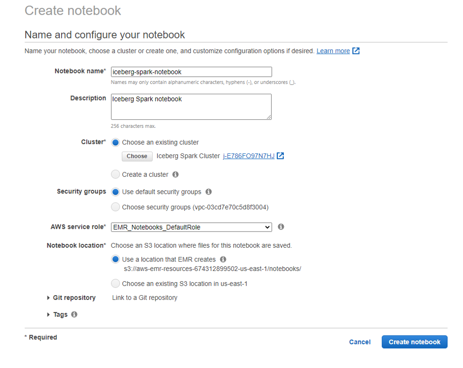The width and height of the screenshot is (463, 368).
Task: Click the info icon next to Create a cluster
Action: [x=176, y=174]
